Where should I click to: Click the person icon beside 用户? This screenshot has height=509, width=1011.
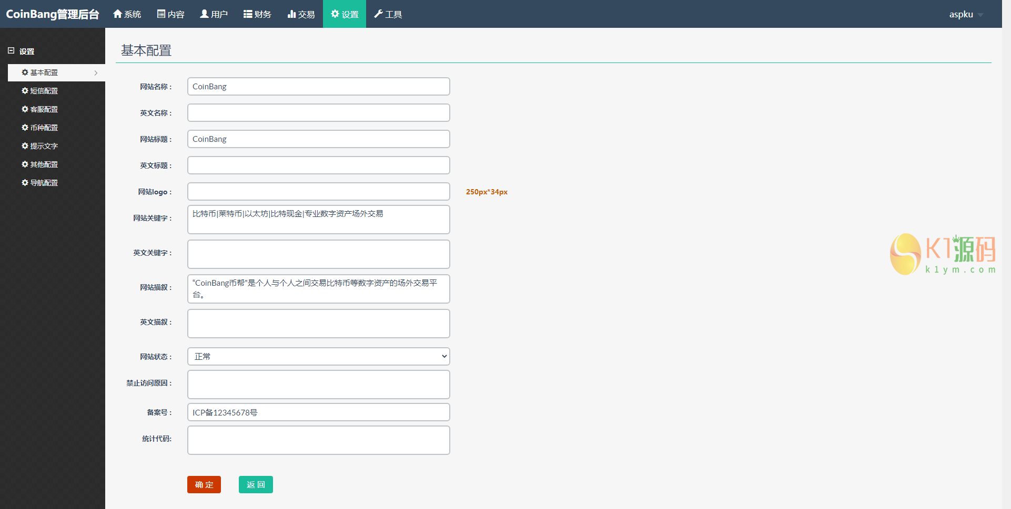click(204, 14)
